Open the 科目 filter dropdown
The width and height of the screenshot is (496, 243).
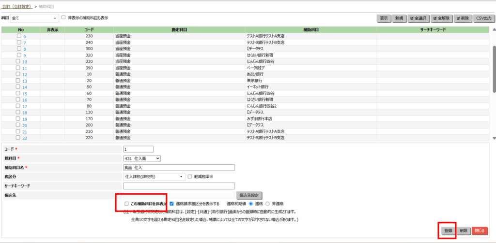[x=34, y=18]
